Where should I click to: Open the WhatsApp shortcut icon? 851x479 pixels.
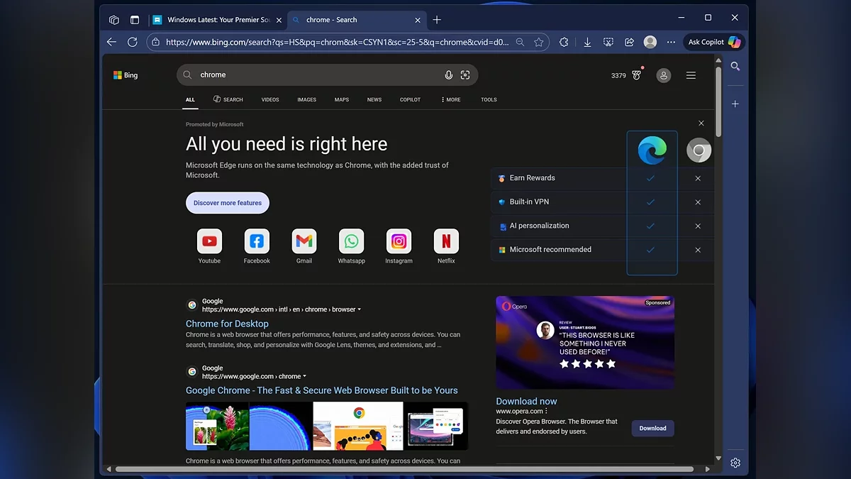click(351, 242)
